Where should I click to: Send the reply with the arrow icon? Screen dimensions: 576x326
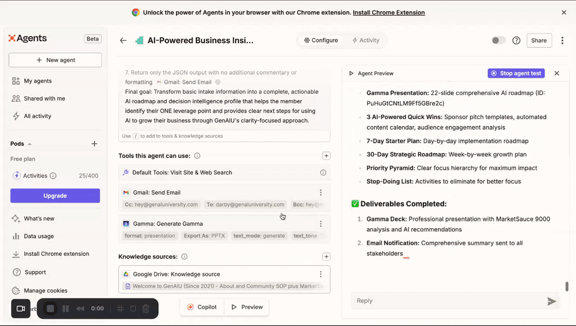(x=551, y=301)
